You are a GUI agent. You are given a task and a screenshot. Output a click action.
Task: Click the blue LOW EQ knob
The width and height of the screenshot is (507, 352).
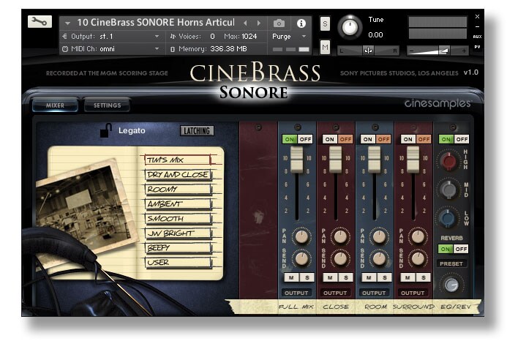click(448, 218)
